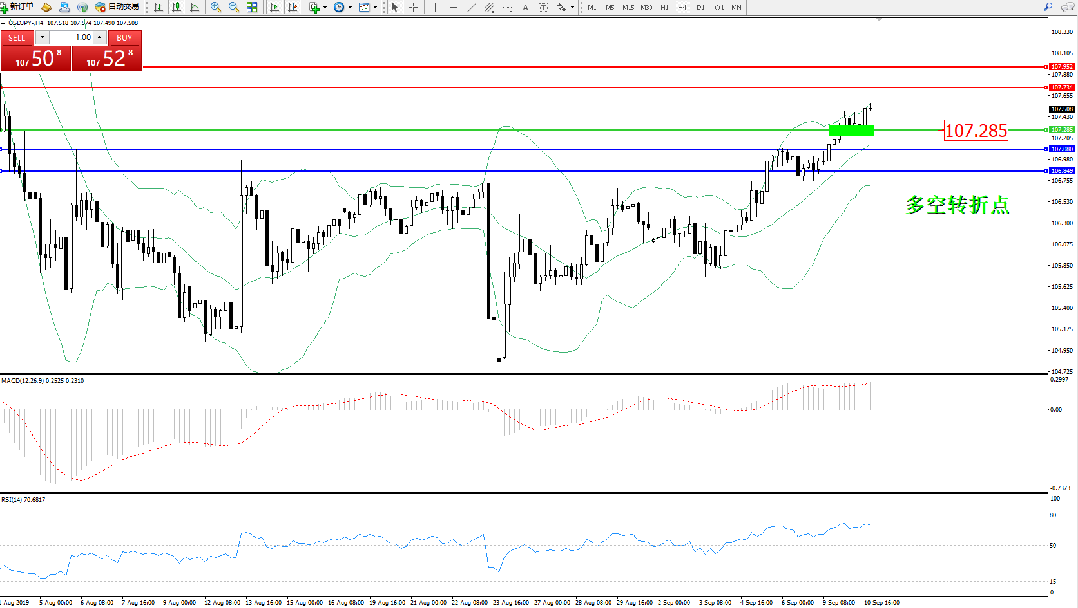
Task: Click the SELL button
Action: pos(17,37)
